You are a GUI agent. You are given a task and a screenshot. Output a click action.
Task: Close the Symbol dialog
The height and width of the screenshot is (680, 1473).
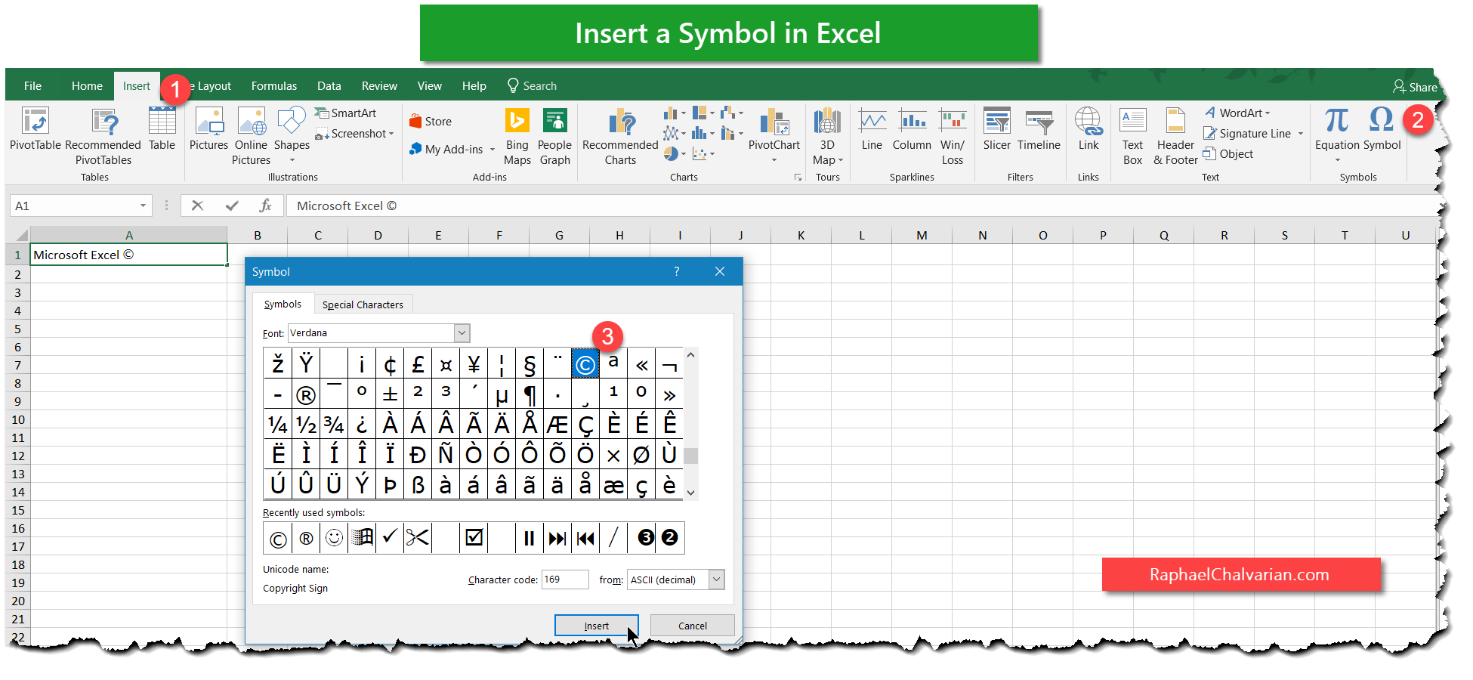tap(720, 271)
